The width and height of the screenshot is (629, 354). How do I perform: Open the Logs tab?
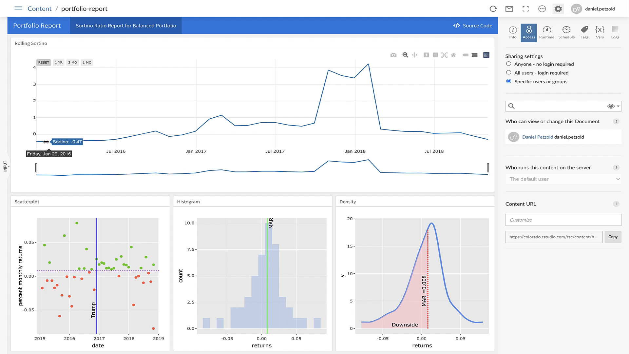click(615, 32)
